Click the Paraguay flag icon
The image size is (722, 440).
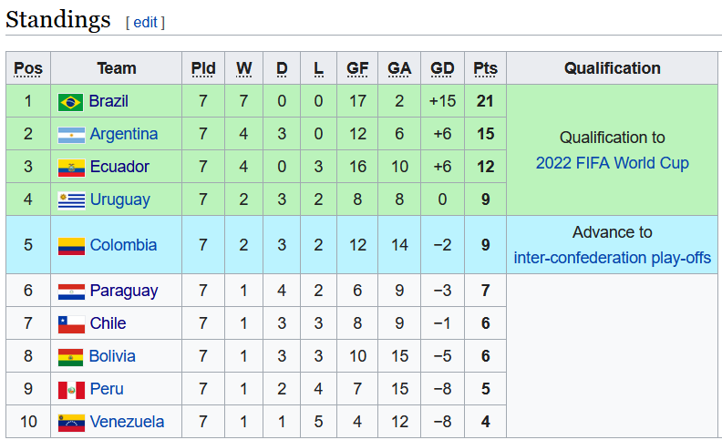point(71,292)
